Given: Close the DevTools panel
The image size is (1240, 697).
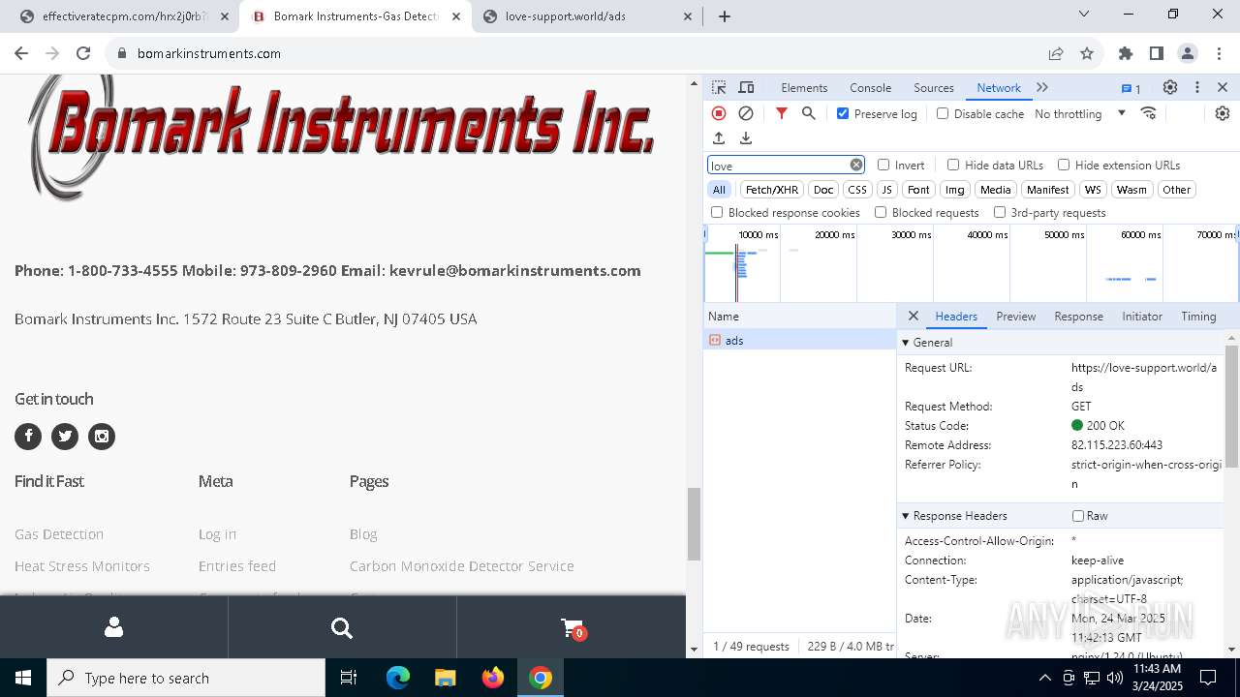Looking at the screenshot, I should coord(1223,87).
